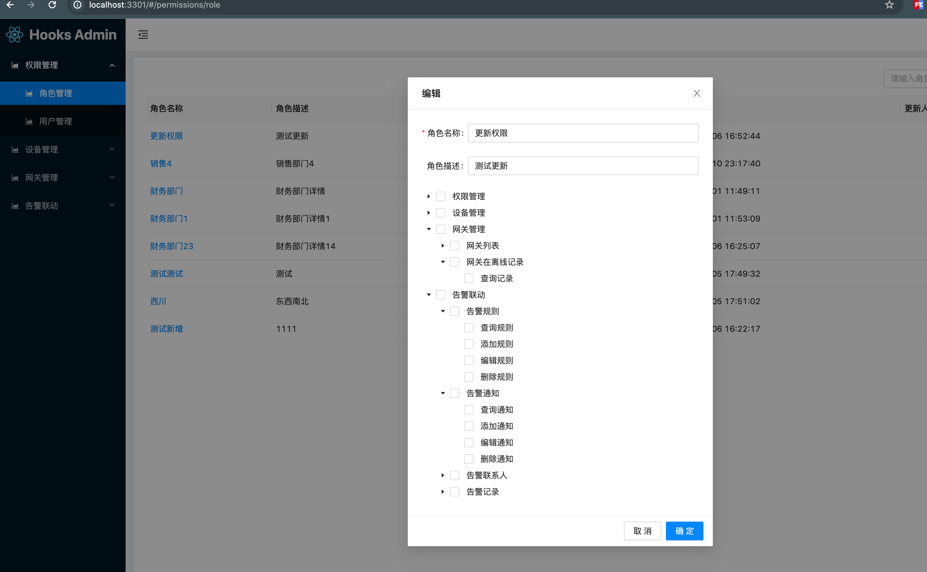Click the FE browser extension icon

coord(919,5)
